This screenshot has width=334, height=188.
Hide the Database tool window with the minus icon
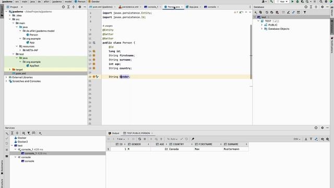click(x=327, y=7)
